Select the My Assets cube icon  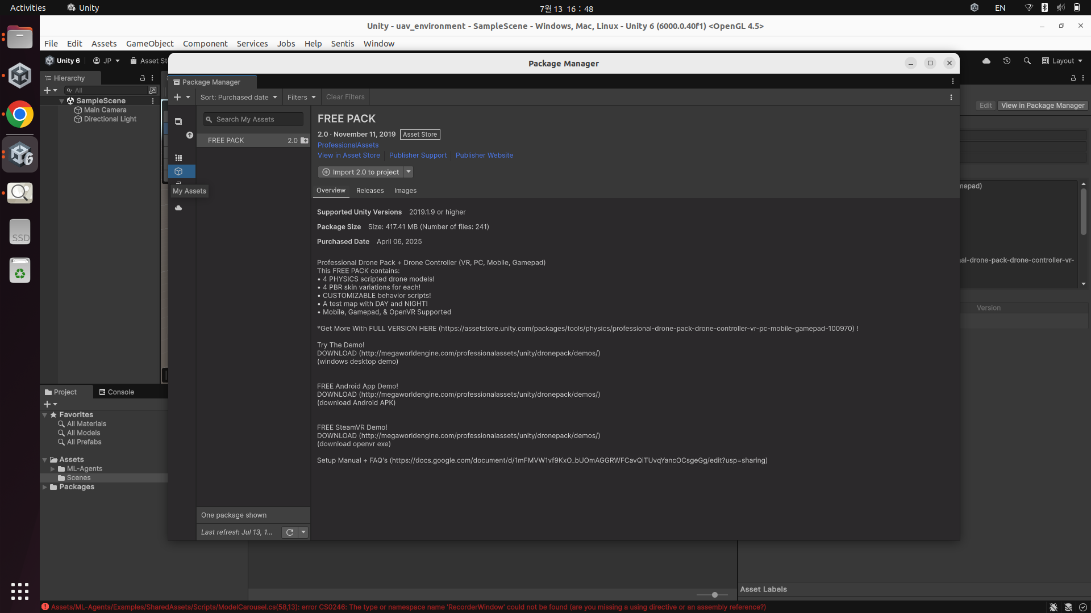click(178, 171)
